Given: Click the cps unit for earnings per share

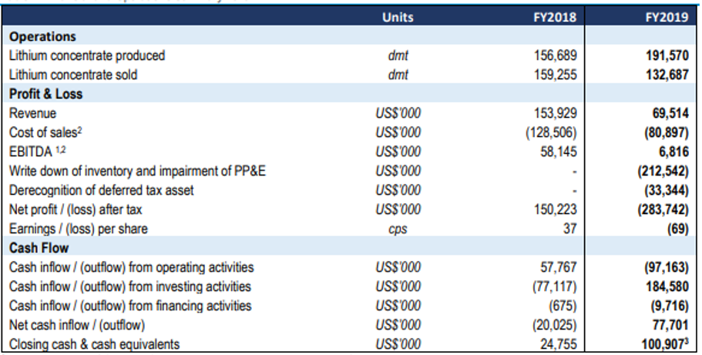Looking at the screenshot, I should 398,229.
